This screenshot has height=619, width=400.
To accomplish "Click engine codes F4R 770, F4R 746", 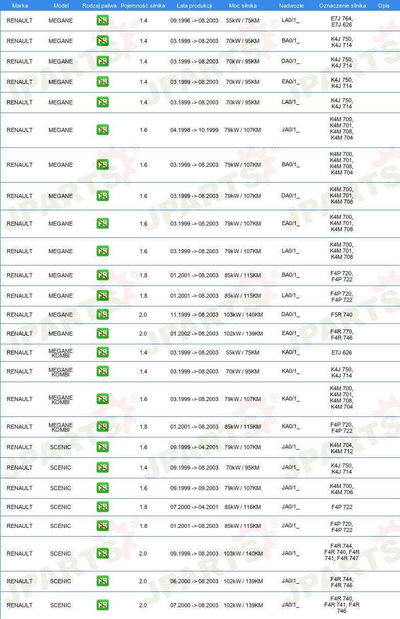I will pos(342,334).
